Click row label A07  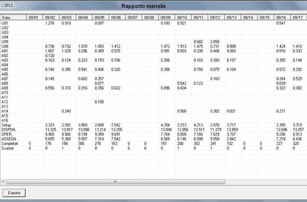[5, 79]
